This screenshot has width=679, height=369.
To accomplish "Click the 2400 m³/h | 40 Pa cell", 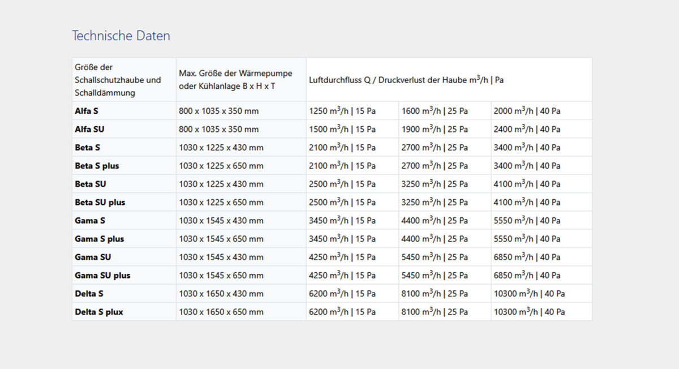I will [527, 129].
